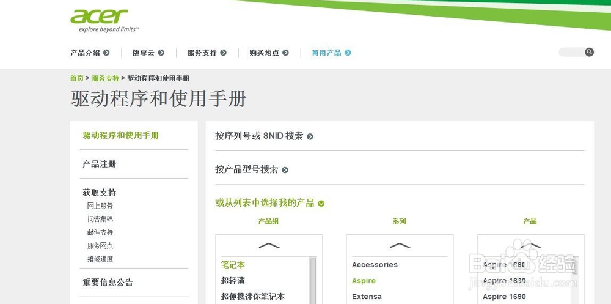This screenshot has height=304, width=611.
Task: Click arrow icon next to 商用产品
Action: click(348, 53)
